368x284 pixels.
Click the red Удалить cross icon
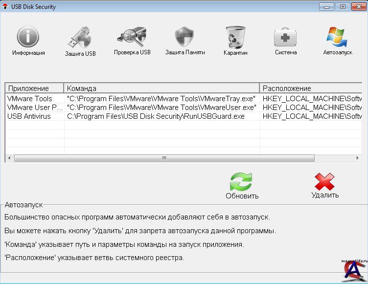pyautogui.click(x=324, y=181)
